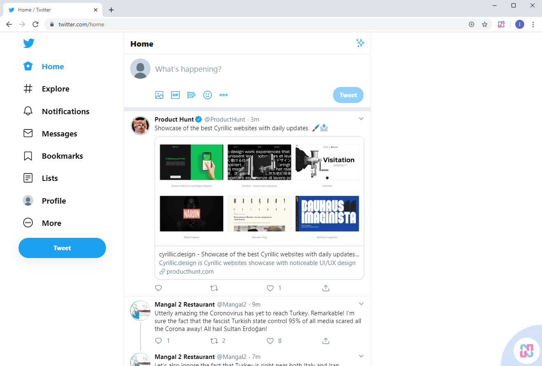Open options chevron on Mangal 2 9m tweet
The image size is (542, 366).
(361, 304)
